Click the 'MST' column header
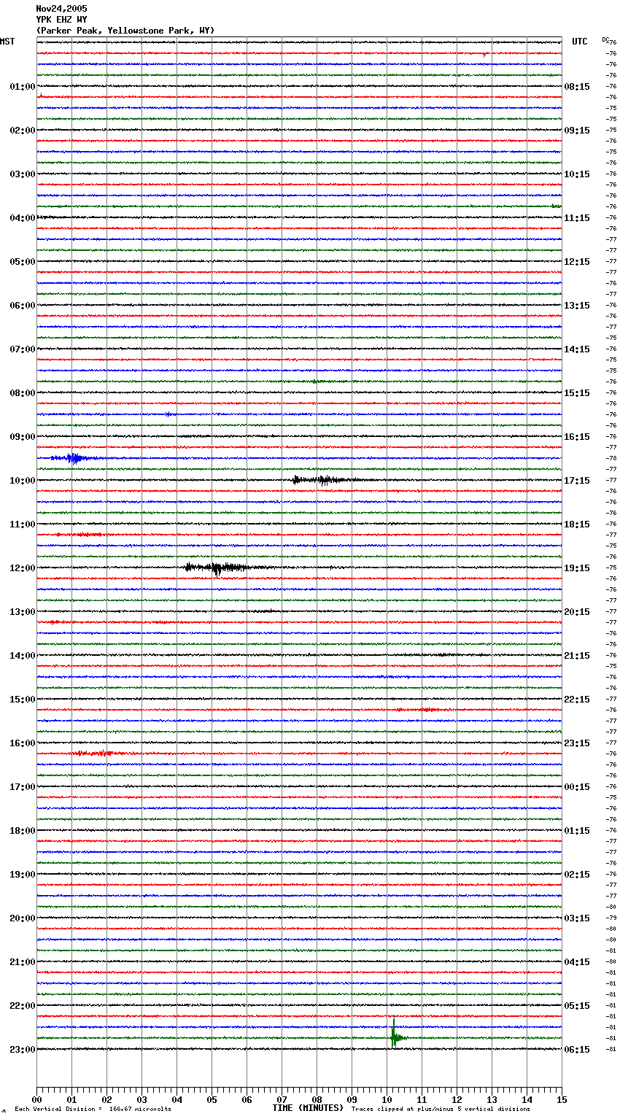The height and width of the screenshot is (1119, 620). [x=7, y=42]
